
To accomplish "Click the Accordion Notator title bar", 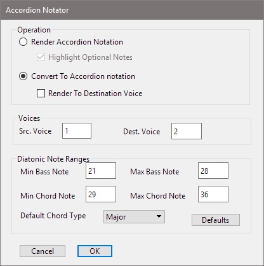I will pyautogui.click(x=132, y=10).
